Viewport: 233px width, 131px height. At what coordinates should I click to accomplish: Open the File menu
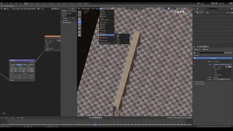tap(4, 3)
